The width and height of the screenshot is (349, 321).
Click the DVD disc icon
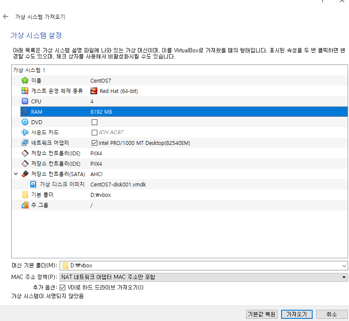(25, 122)
